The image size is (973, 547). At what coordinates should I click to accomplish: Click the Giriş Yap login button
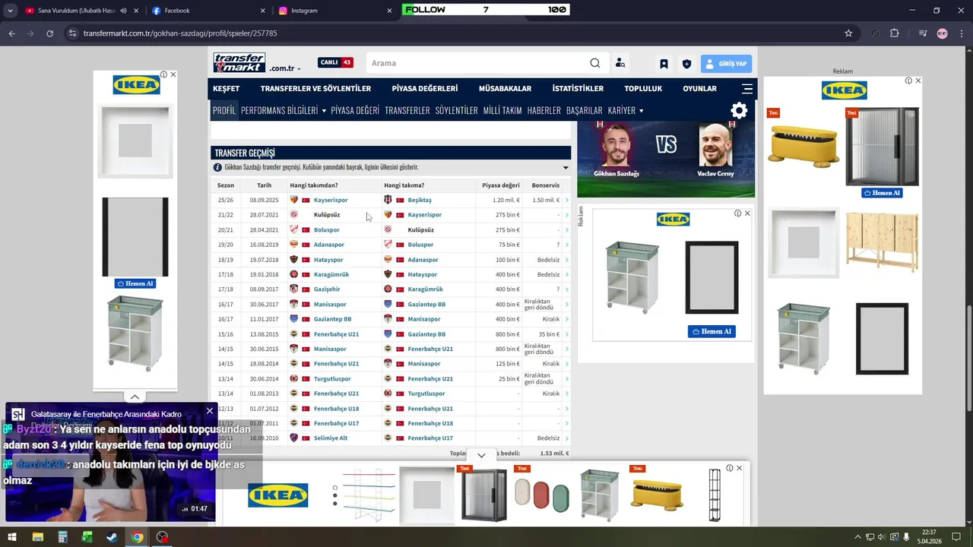(x=726, y=64)
